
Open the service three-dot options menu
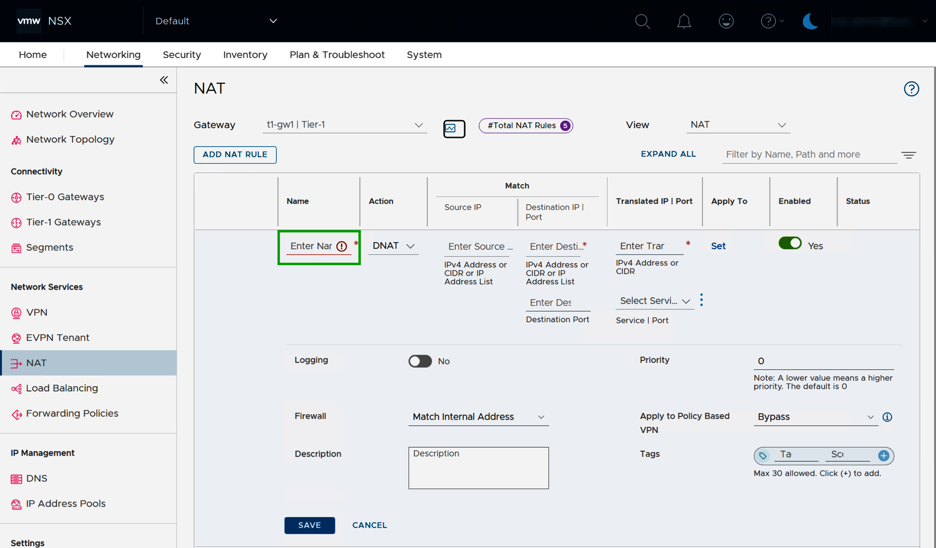[701, 300]
